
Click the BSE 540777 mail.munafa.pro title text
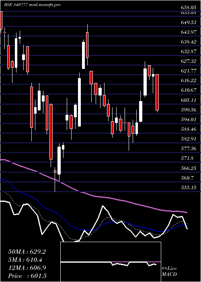(33, 5)
